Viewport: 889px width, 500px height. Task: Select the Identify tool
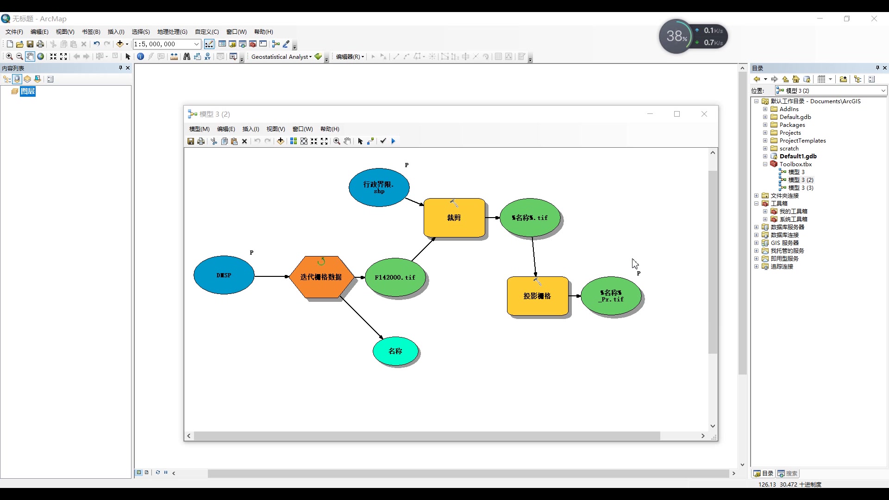click(x=140, y=56)
